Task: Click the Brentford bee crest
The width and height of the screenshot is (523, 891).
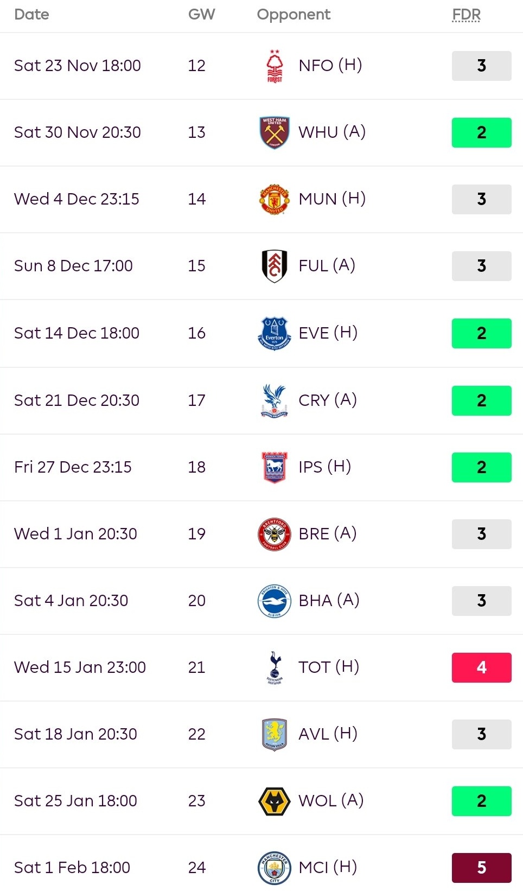Action: tap(275, 534)
